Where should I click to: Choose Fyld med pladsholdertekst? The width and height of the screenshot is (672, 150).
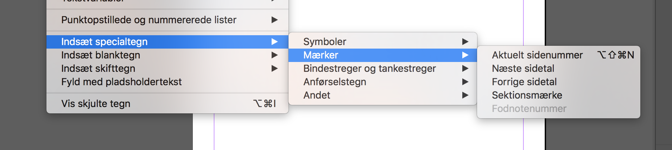click(x=121, y=82)
